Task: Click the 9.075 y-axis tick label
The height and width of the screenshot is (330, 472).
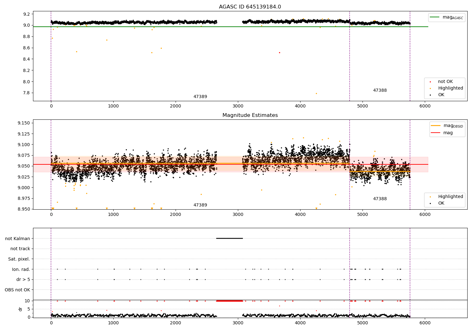Action: point(24,156)
